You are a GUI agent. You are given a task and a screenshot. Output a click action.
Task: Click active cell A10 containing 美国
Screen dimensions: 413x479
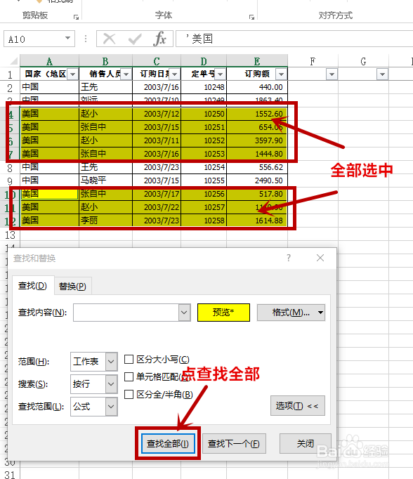[49, 194]
